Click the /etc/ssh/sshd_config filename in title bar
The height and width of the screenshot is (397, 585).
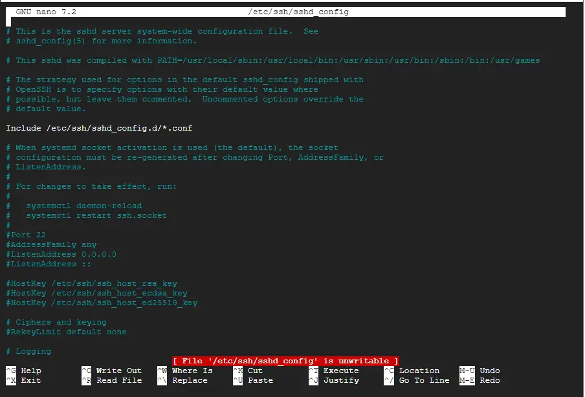298,12
